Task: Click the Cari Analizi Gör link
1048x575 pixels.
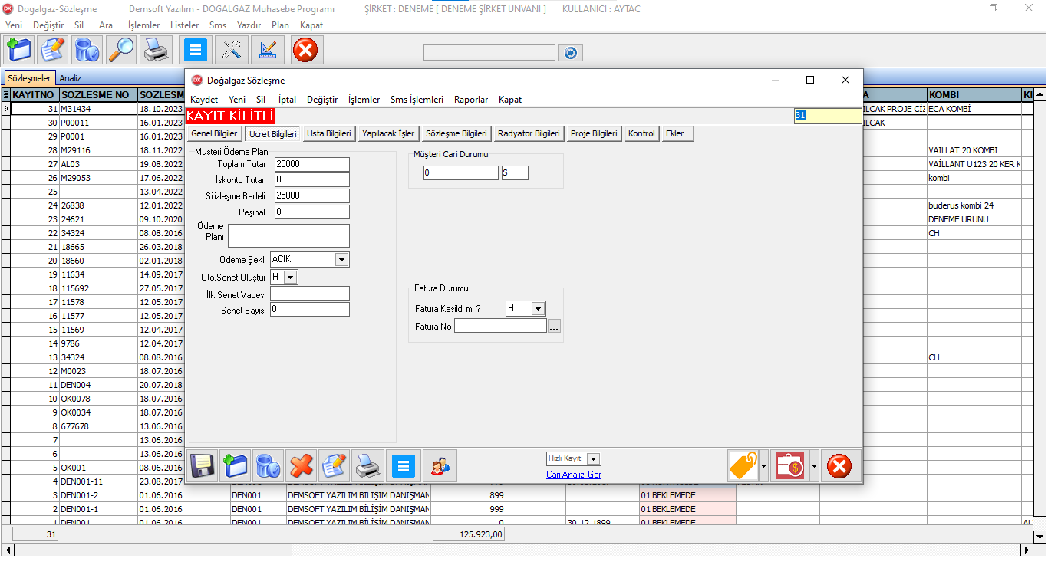Action: [x=574, y=475]
